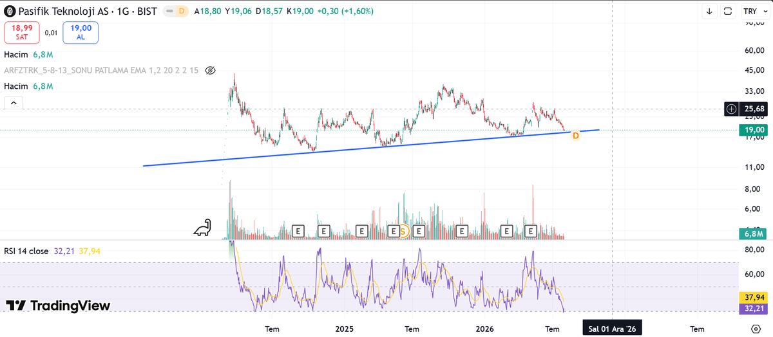Select the RSI 14 close legend label
This screenshot has height=337, width=773.
pos(26,251)
